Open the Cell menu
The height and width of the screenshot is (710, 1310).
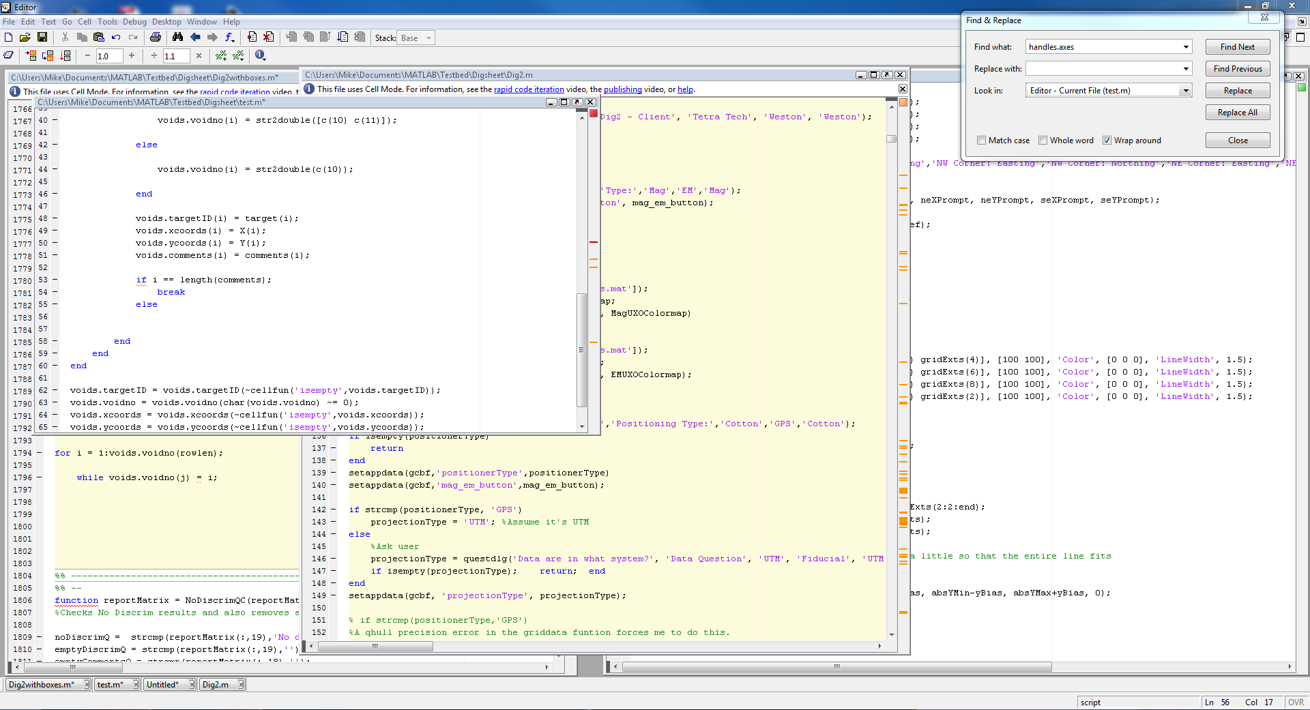point(85,22)
